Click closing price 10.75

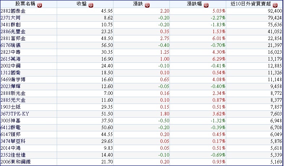[107, 25]
